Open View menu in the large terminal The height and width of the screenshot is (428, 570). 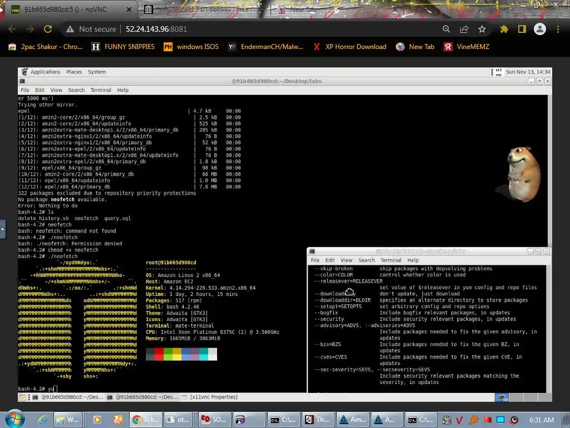(56, 90)
